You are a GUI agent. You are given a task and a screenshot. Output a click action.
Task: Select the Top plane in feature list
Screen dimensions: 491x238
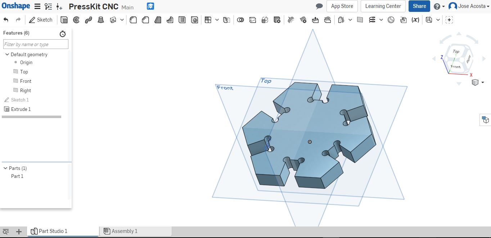pyautogui.click(x=24, y=72)
